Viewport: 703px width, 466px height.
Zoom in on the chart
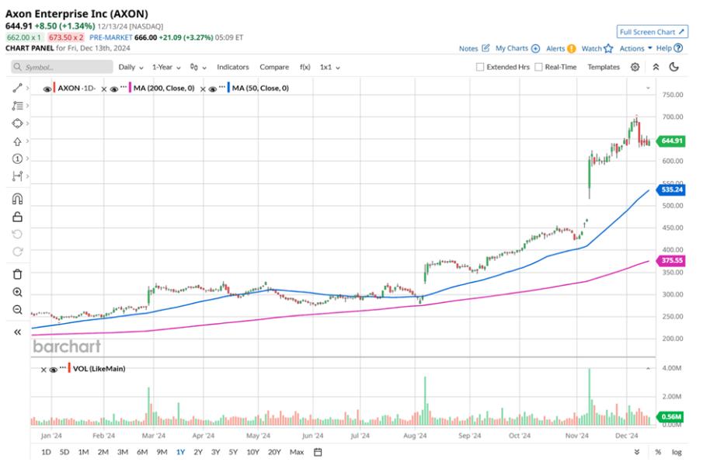click(17, 292)
